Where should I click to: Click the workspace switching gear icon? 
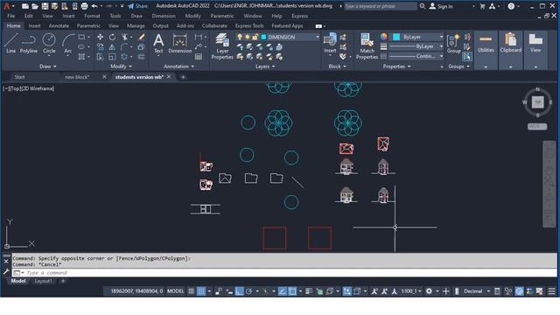[429, 291]
